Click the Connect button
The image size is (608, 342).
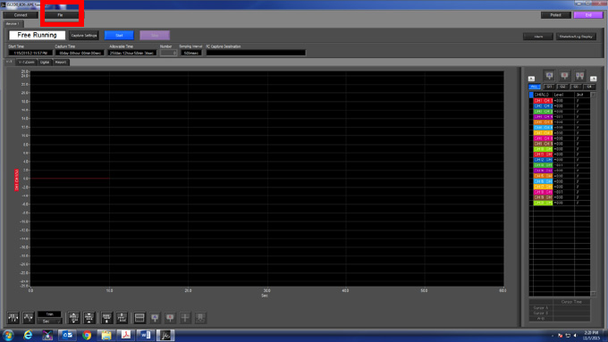click(x=21, y=15)
